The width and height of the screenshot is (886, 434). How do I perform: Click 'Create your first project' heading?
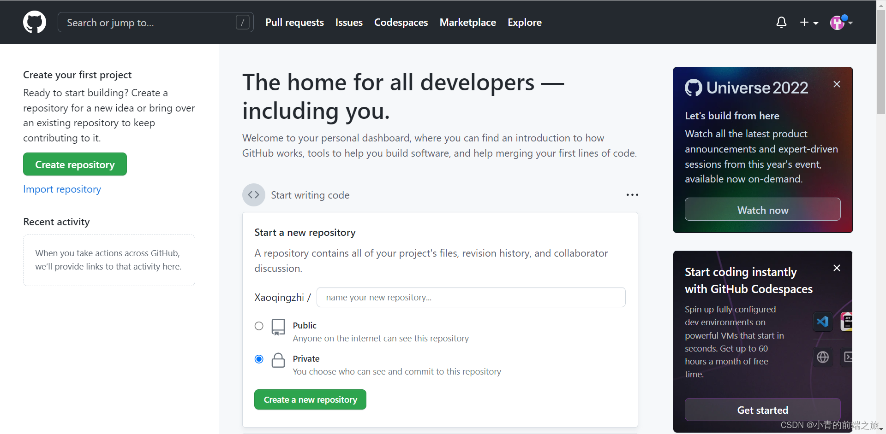77,75
